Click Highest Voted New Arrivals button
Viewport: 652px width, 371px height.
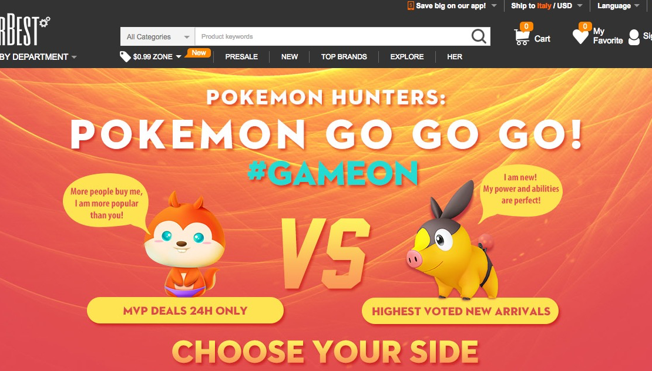(461, 311)
